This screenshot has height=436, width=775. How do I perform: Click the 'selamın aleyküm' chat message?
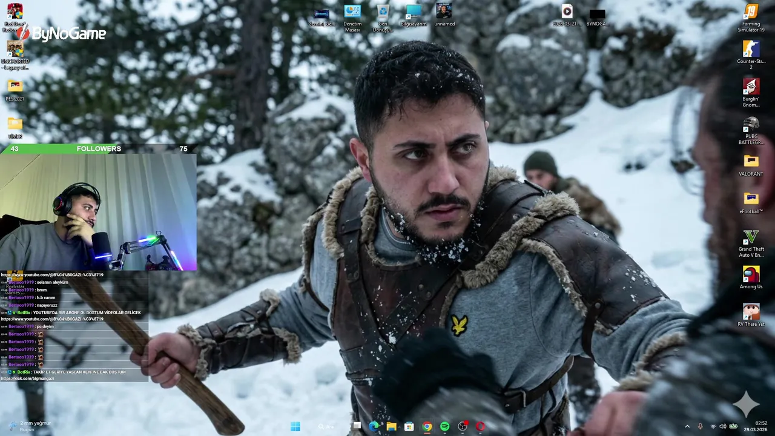coord(52,282)
